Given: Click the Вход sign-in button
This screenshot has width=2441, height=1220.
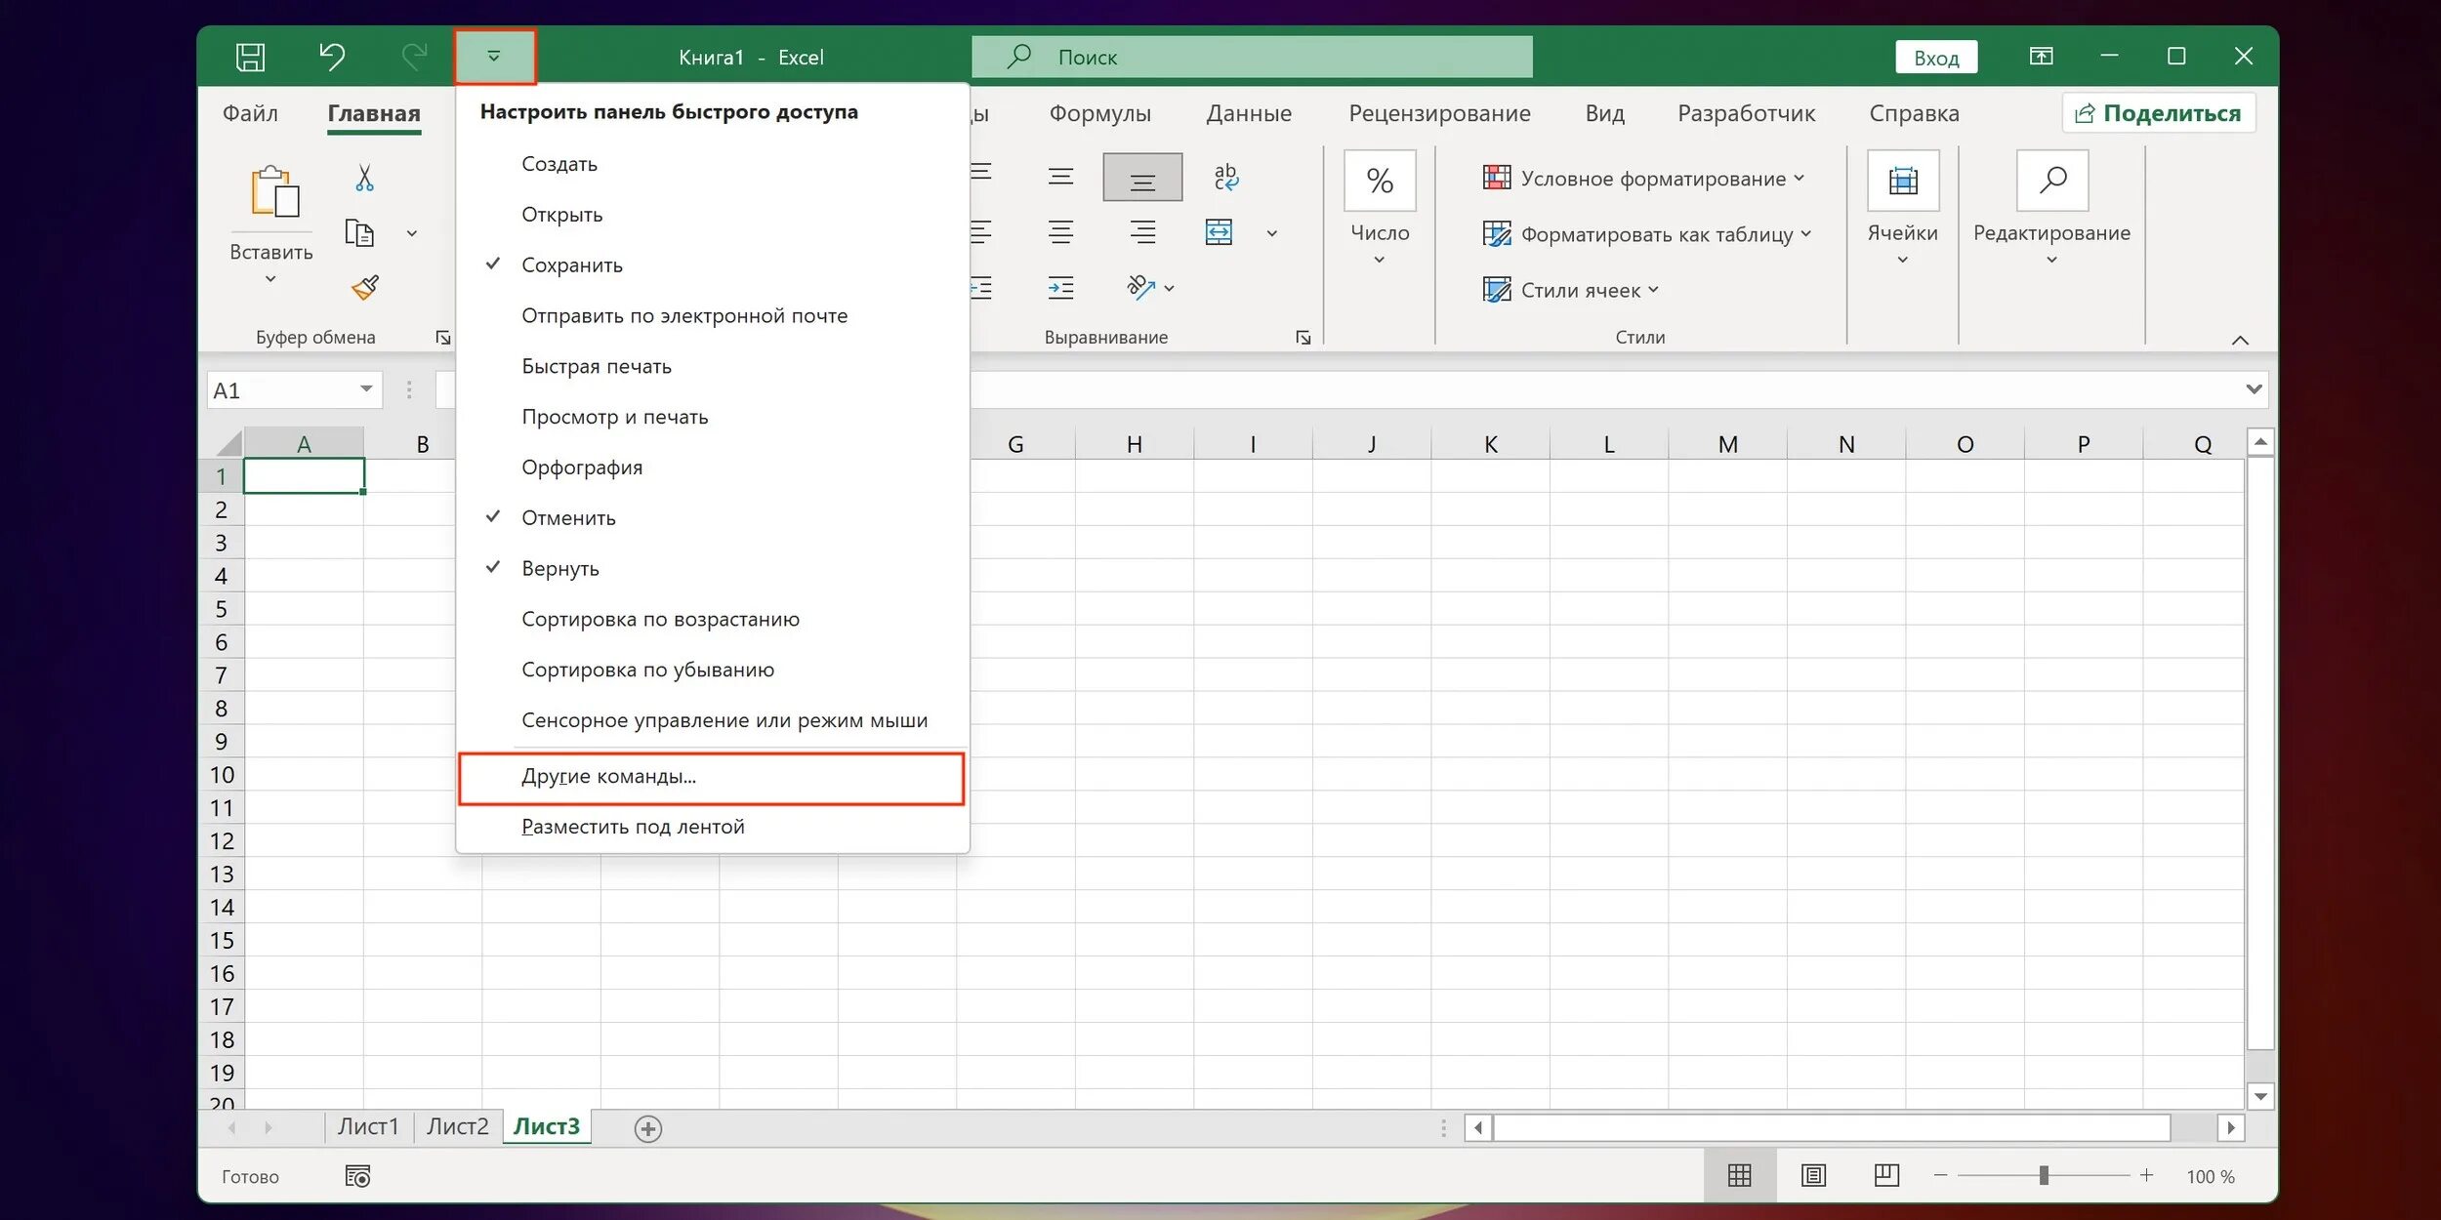Looking at the screenshot, I should coord(1935,58).
